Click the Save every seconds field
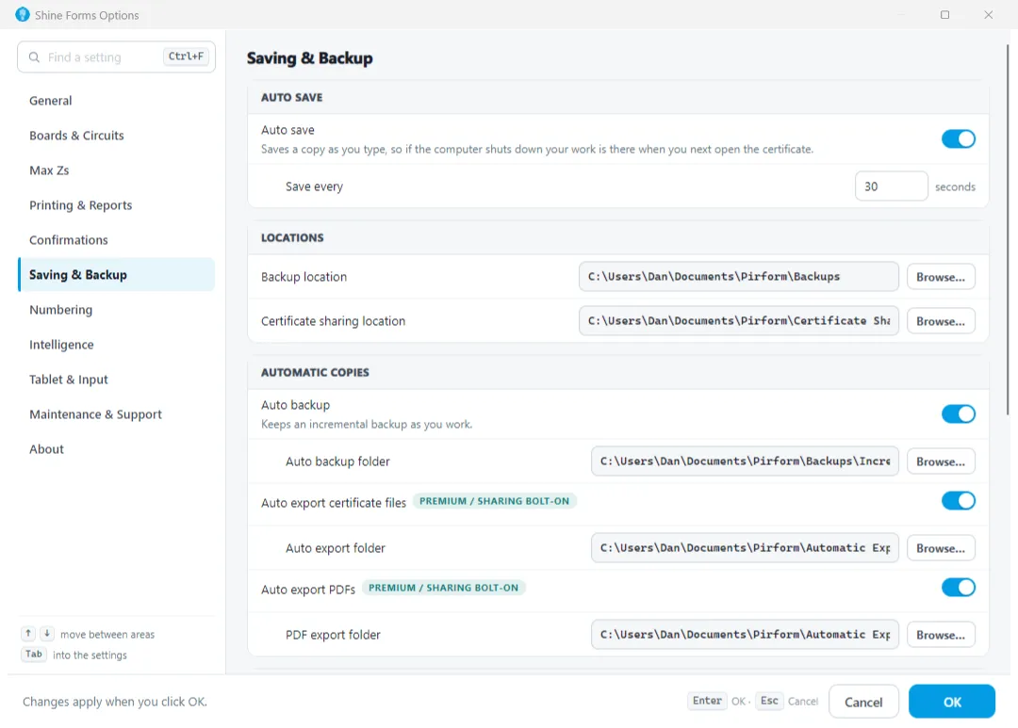Image resolution: width=1018 pixels, height=728 pixels. click(x=892, y=186)
